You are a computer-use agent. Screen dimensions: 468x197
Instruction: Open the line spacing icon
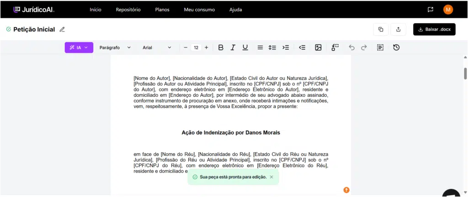[x=272, y=48]
